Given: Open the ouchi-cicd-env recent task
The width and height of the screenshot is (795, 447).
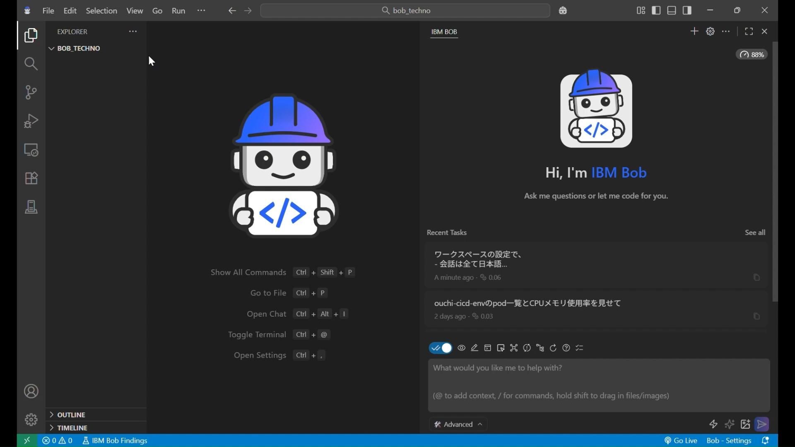Looking at the screenshot, I should pos(596,310).
